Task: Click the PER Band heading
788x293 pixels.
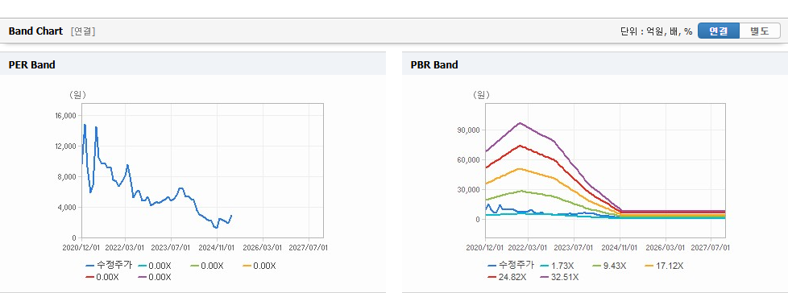Action: pos(31,64)
